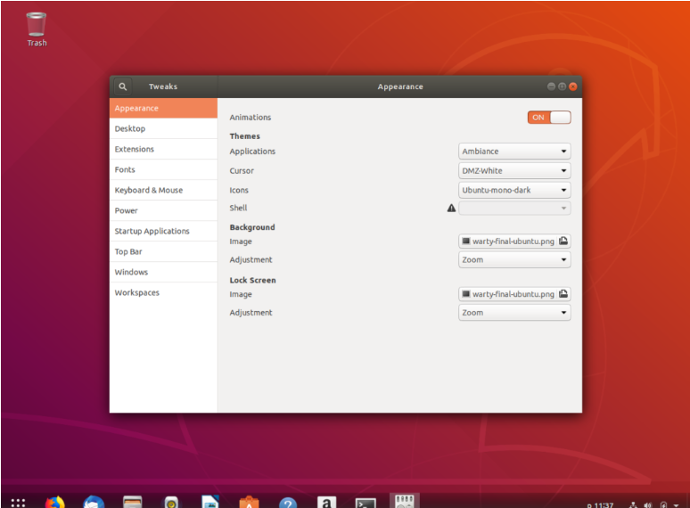The height and width of the screenshot is (508, 690).
Task: Open the Trash icon on the desktop
Action: click(x=37, y=29)
